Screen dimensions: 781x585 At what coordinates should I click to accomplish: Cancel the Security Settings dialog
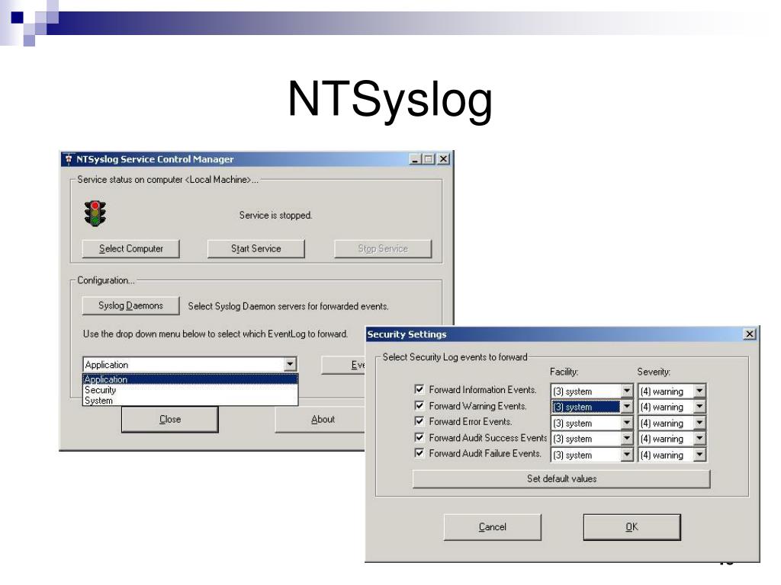[x=492, y=527]
